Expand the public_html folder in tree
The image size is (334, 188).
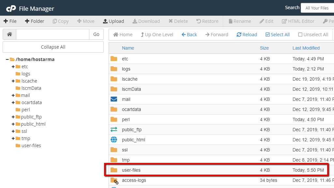coord(13,124)
